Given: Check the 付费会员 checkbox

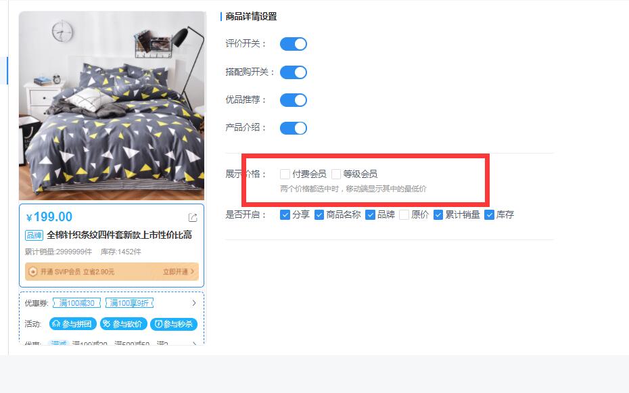Looking at the screenshot, I should point(285,174).
